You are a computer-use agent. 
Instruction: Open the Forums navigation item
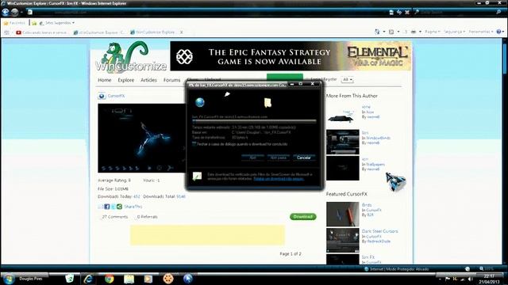171,80
